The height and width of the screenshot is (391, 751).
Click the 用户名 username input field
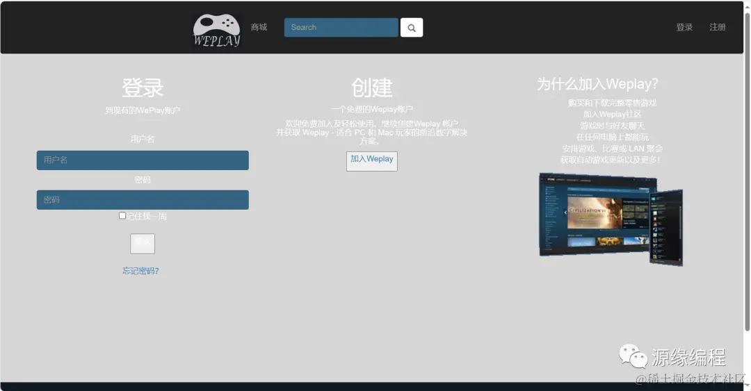pos(143,160)
